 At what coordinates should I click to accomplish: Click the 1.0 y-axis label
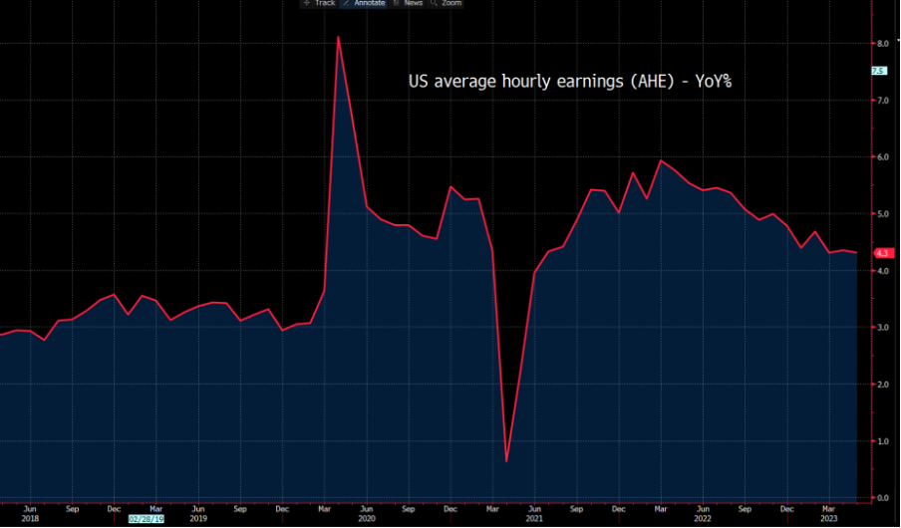(883, 441)
